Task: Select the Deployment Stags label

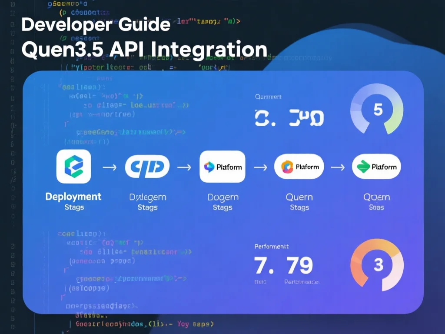Action: (73, 201)
